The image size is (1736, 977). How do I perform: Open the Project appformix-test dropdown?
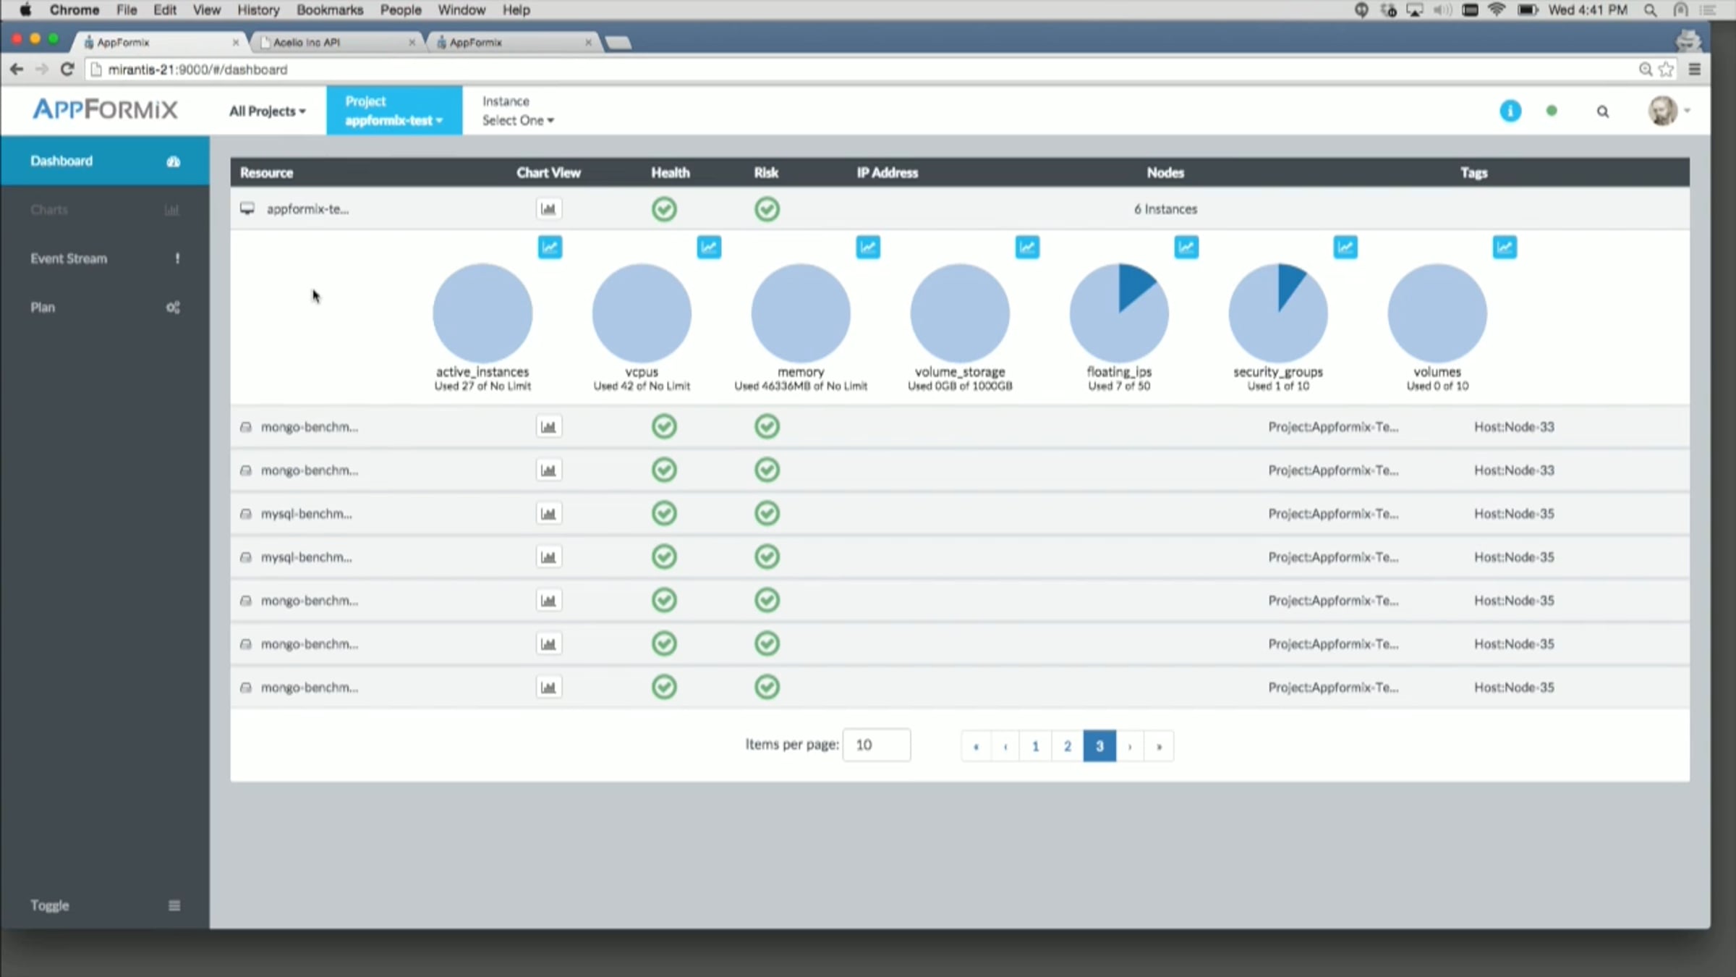[x=393, y=111]
